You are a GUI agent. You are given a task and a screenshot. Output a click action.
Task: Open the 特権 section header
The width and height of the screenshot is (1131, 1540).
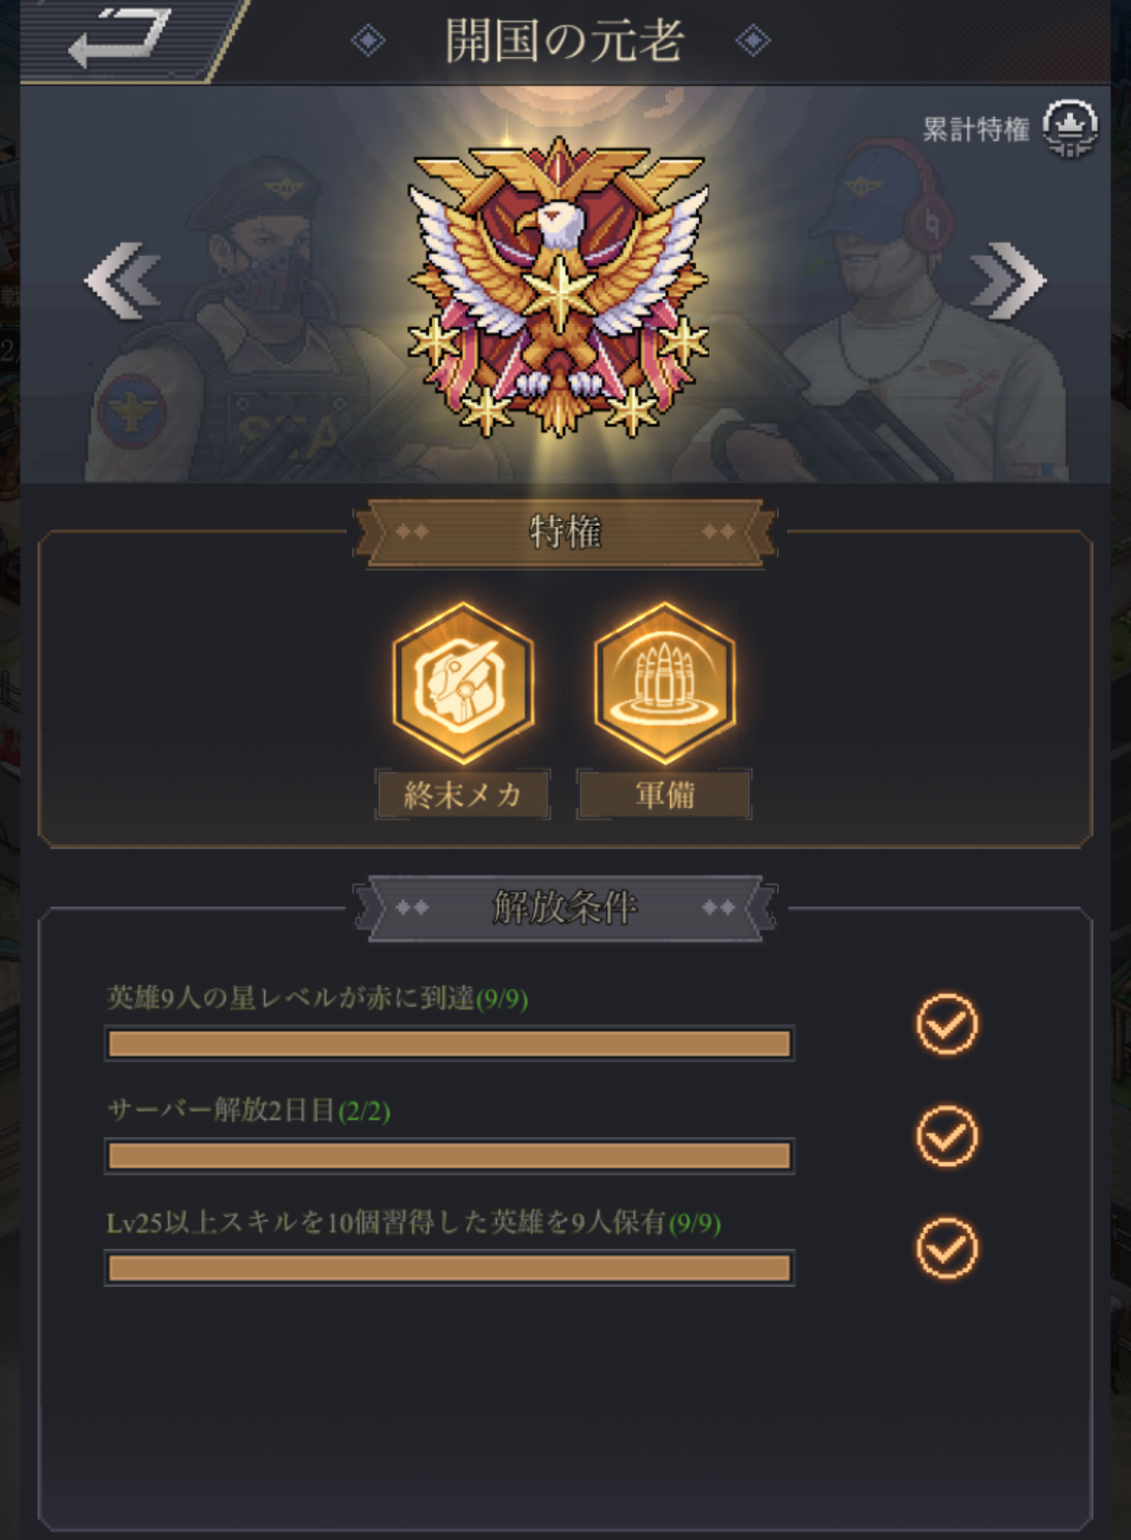tap(565, 532)
